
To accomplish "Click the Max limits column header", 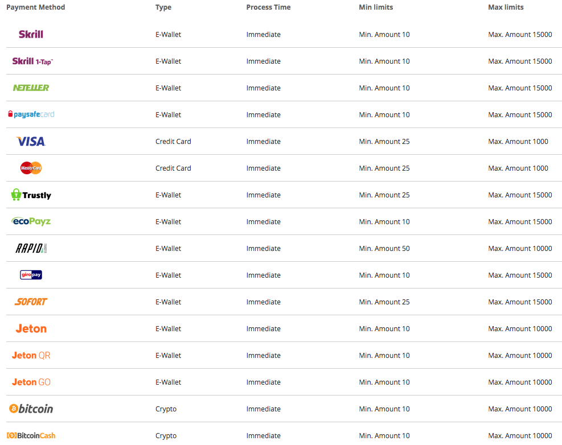I will [506, 7].
